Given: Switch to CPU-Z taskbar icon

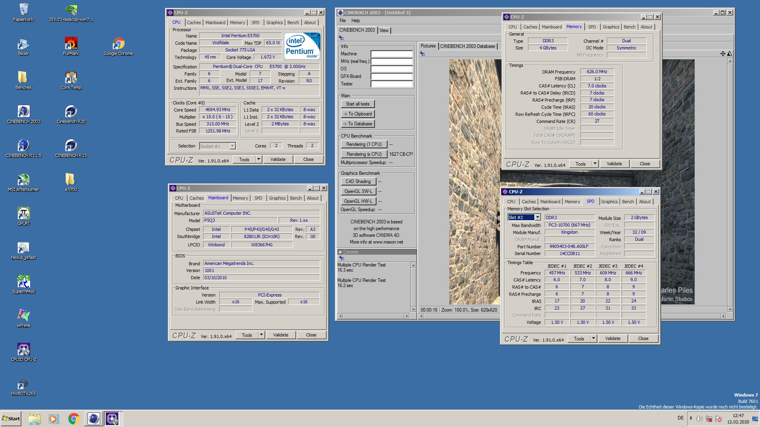Looking at the screenshot, I should [x=112, y=419].
